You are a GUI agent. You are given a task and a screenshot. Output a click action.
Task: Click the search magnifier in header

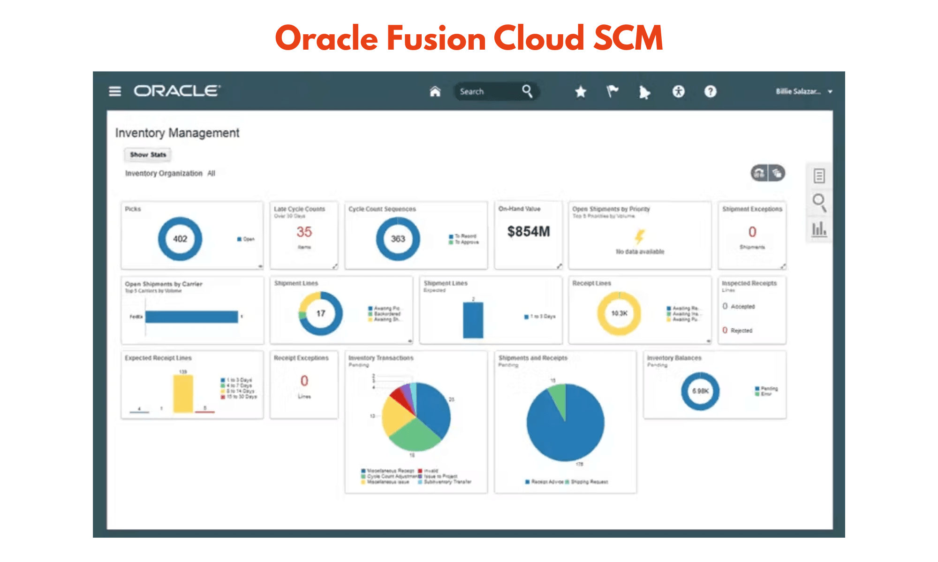coord(527,91)
